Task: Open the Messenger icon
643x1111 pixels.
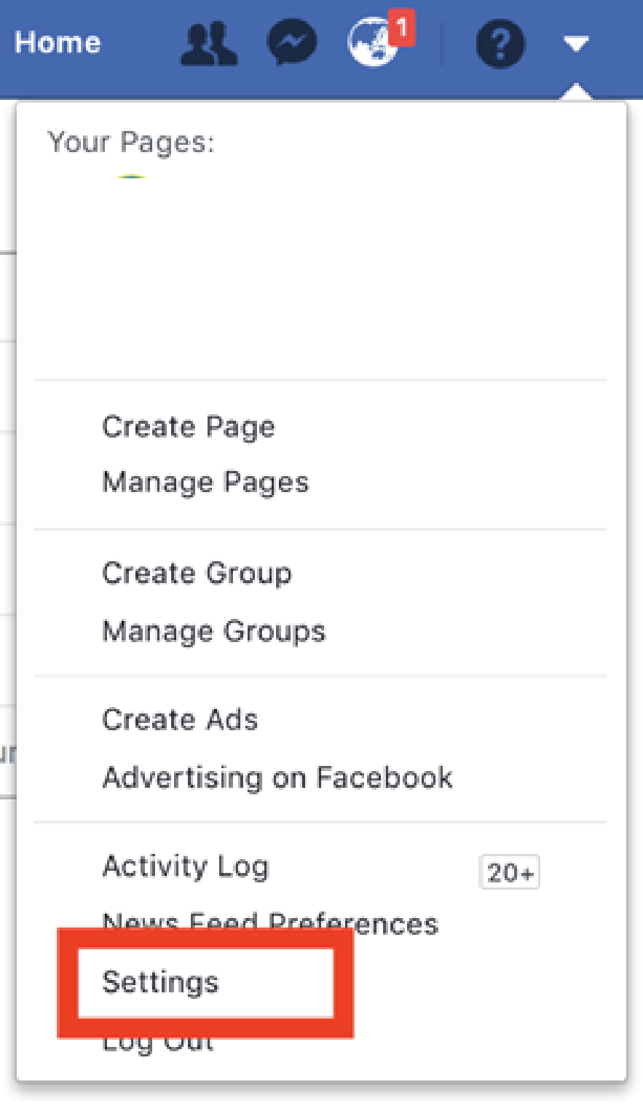Action: coord(291,42)
